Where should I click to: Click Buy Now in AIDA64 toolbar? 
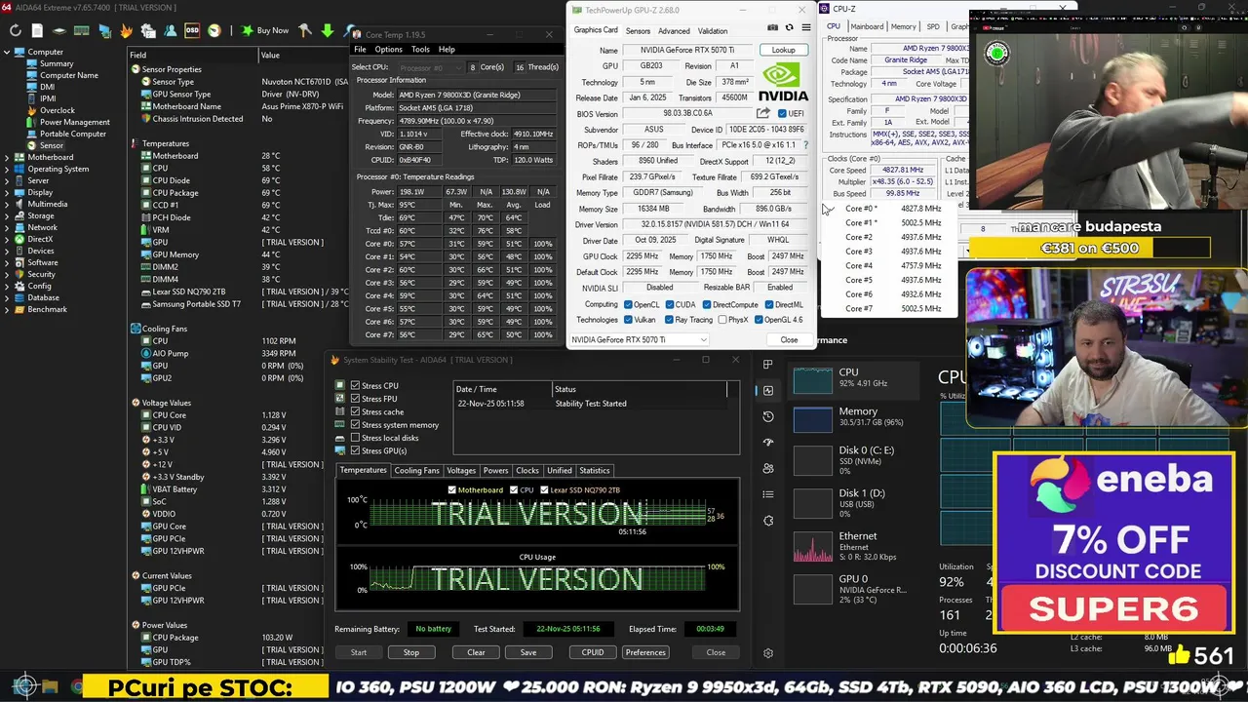coord(264,31)
